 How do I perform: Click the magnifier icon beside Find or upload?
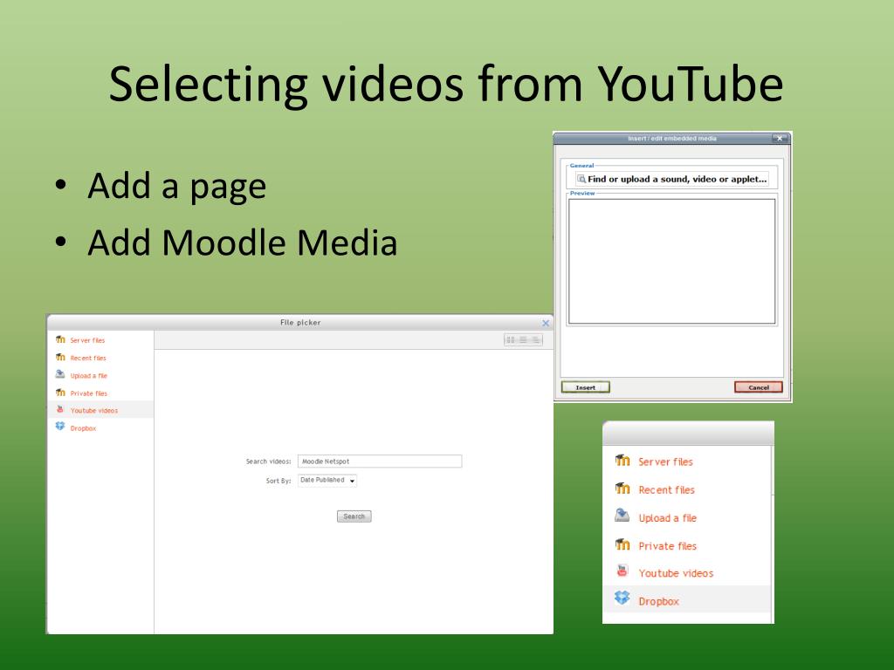pos(581,179)
